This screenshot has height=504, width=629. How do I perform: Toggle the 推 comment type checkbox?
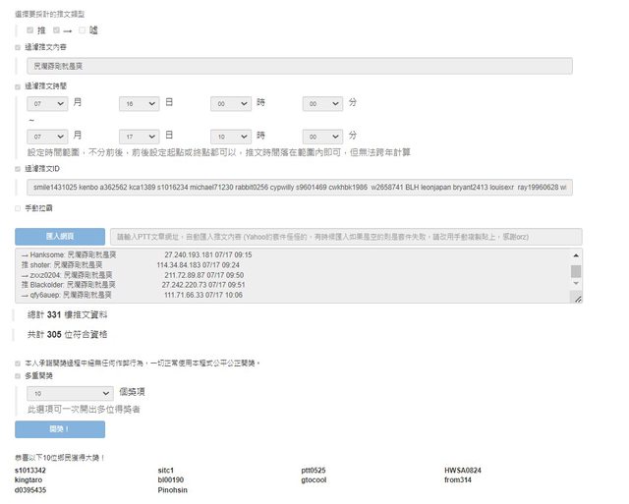[29, 30]
